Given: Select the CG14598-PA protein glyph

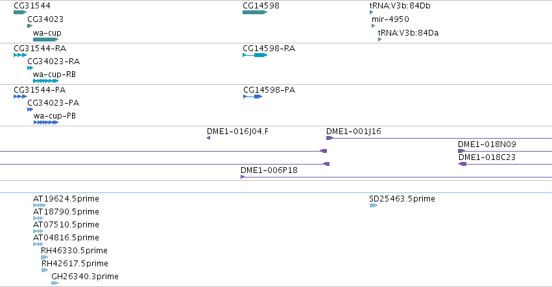Looking at the screenshot, I should 253,97.
